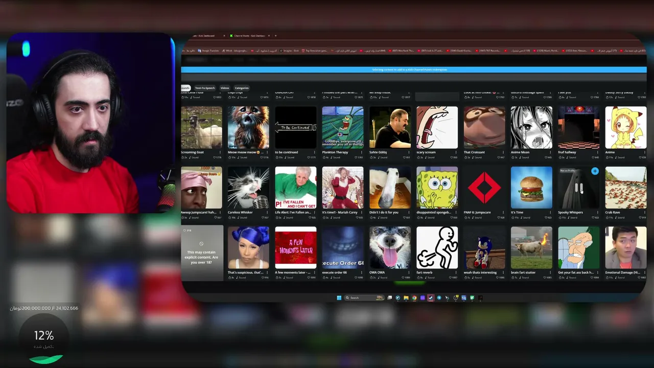
Task: Open Telegram from the taskbar
Action: coord(439,297)
